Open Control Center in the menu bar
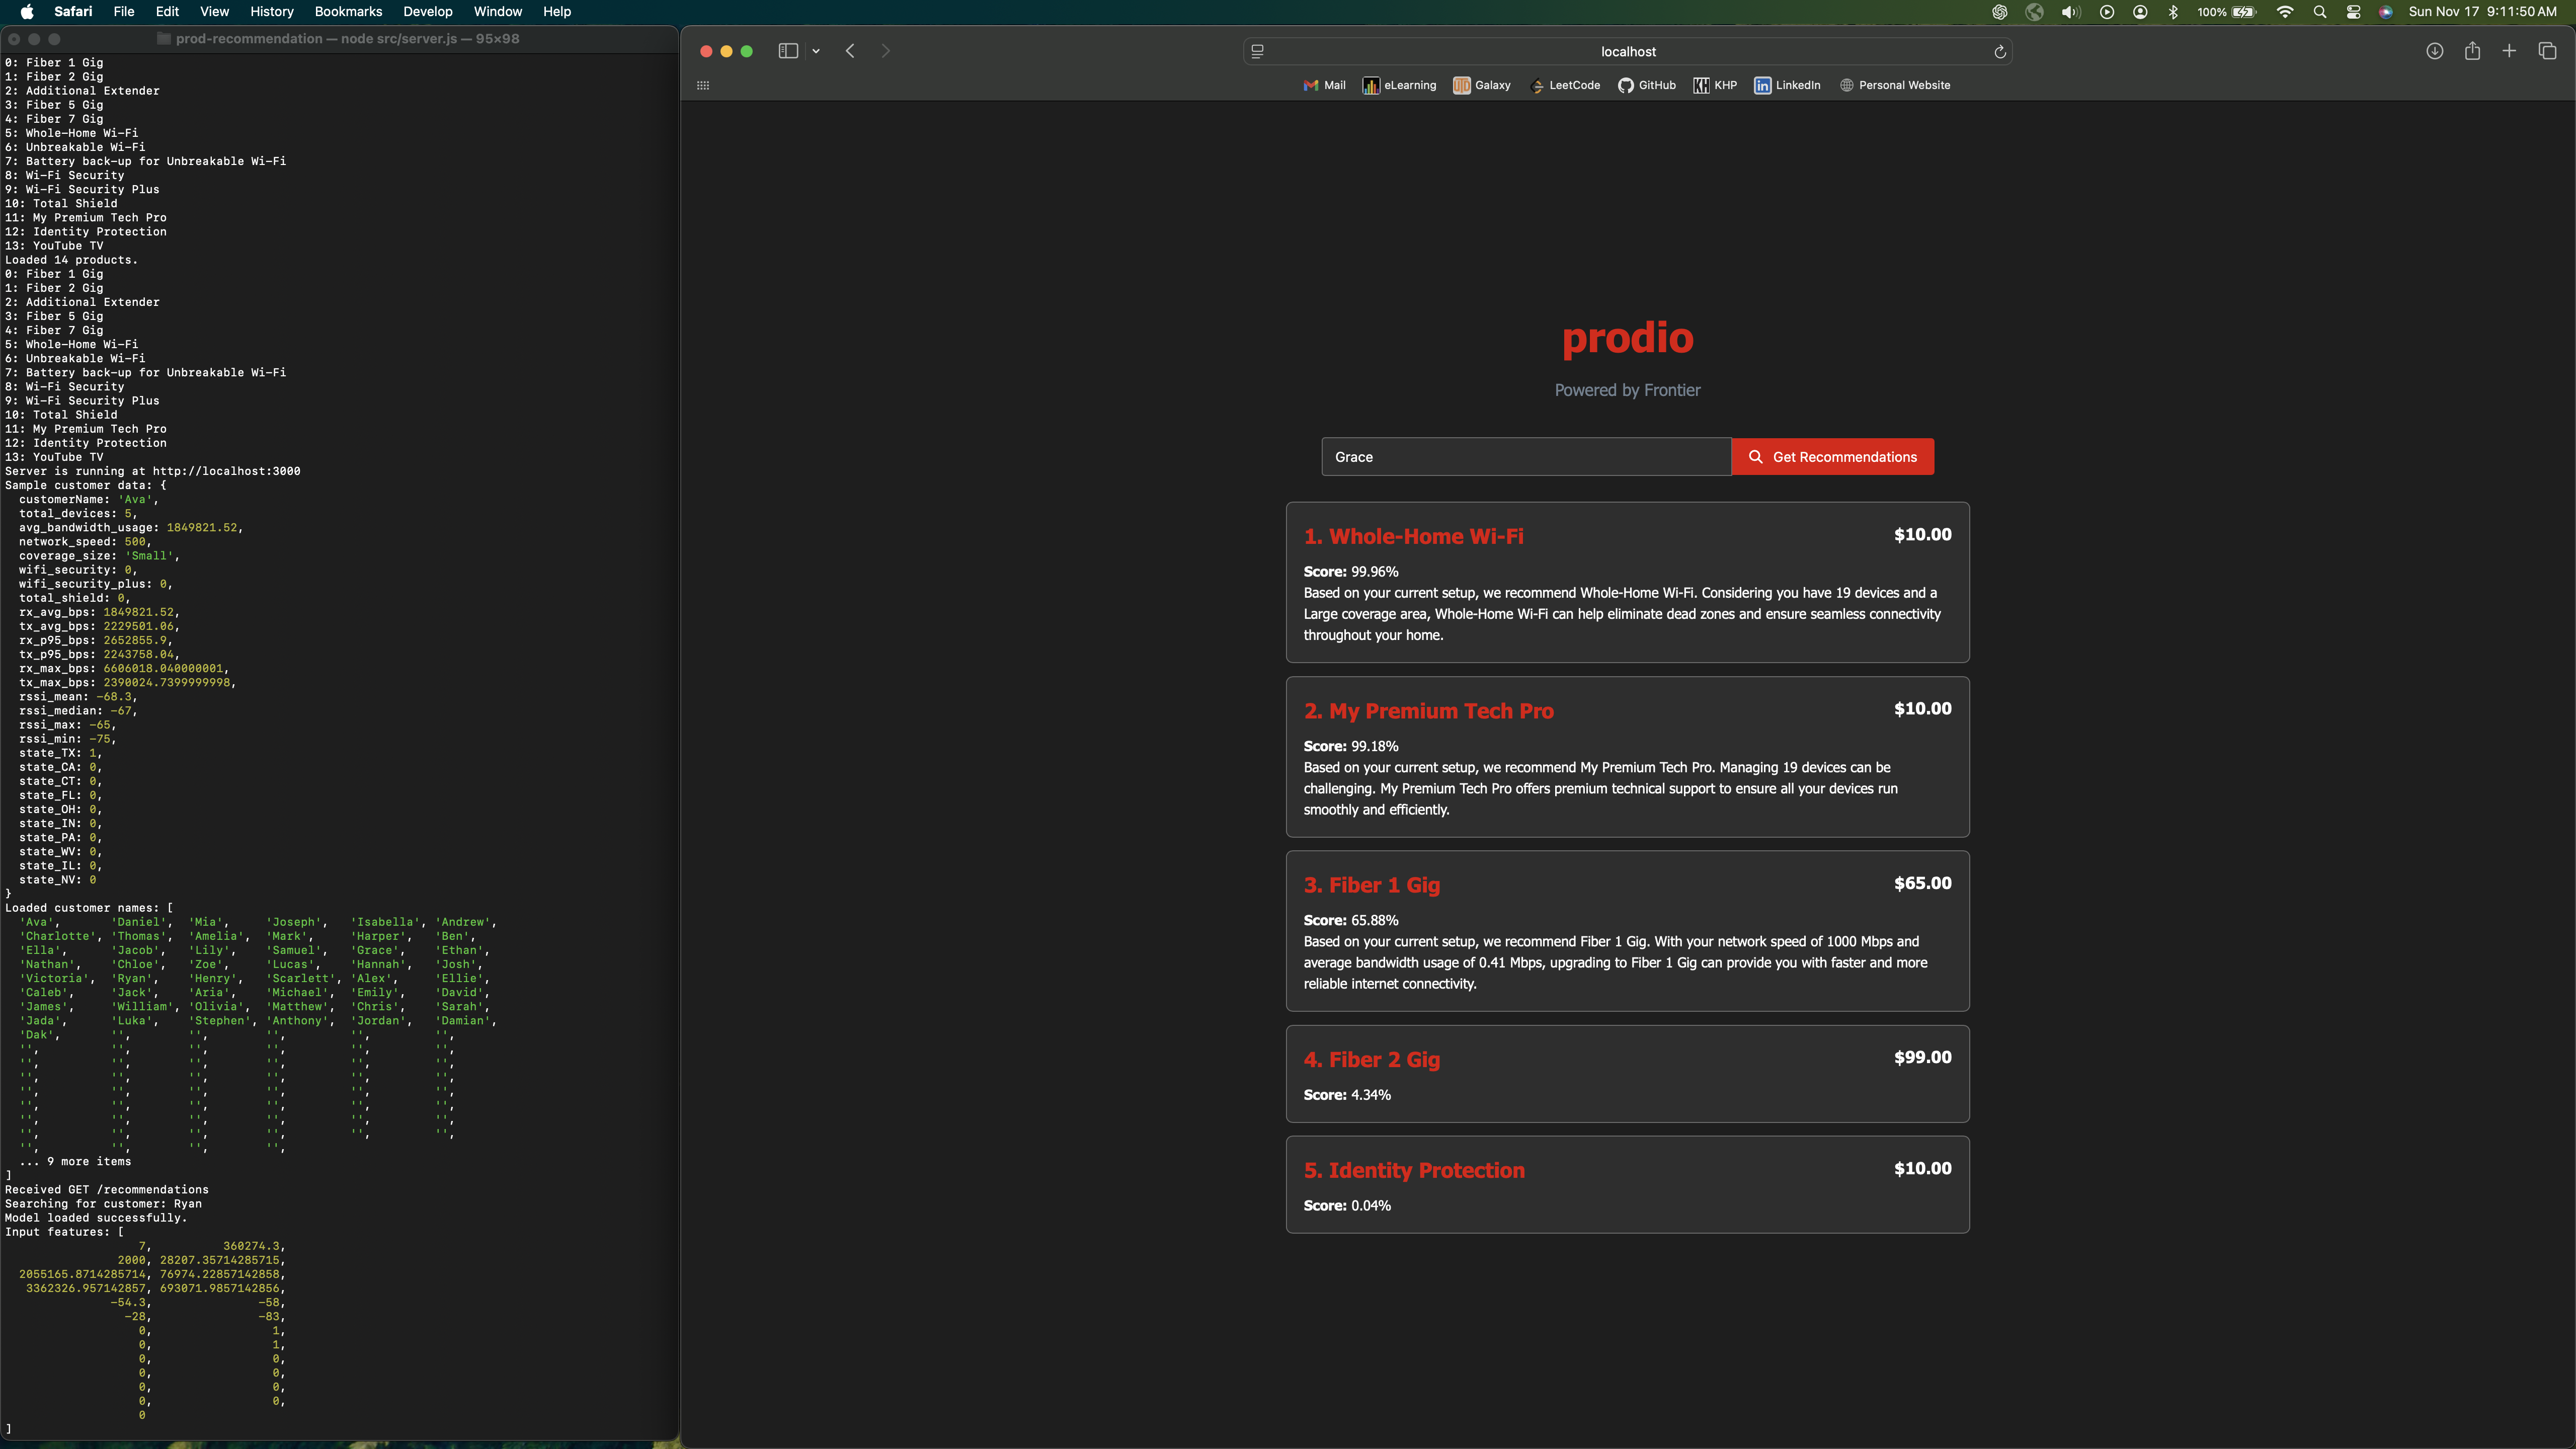The width and height of the screenshot is (2576, 1449). [x=2353, y=12]
